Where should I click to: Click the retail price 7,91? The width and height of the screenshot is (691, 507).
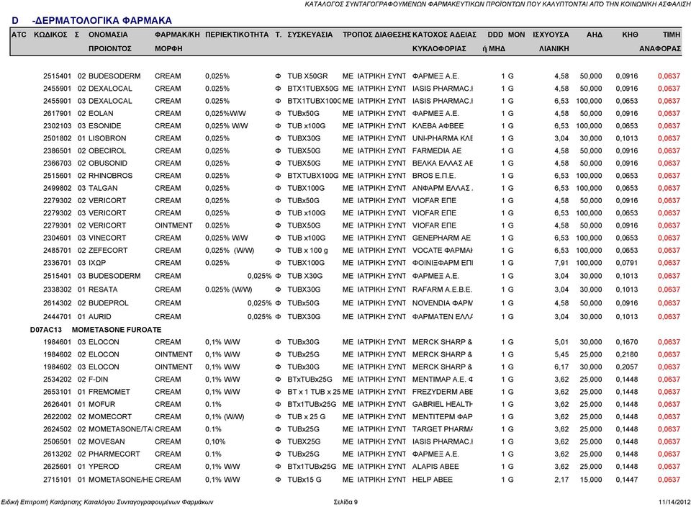[x=561, y=263]
